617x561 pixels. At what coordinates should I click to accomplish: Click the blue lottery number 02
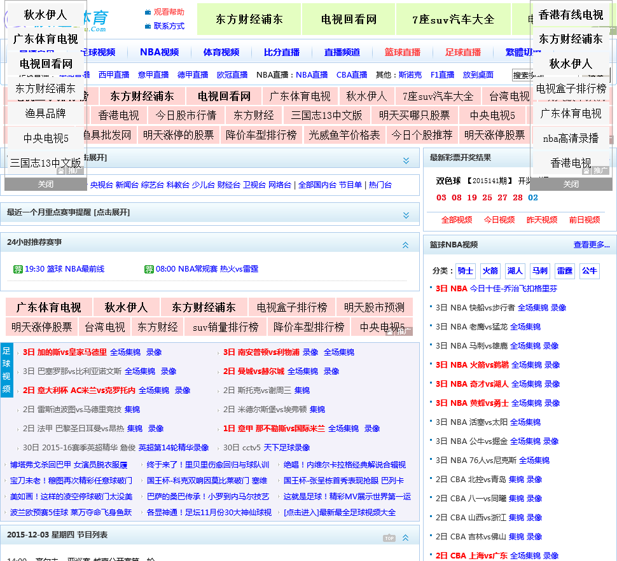click(533, 198)
